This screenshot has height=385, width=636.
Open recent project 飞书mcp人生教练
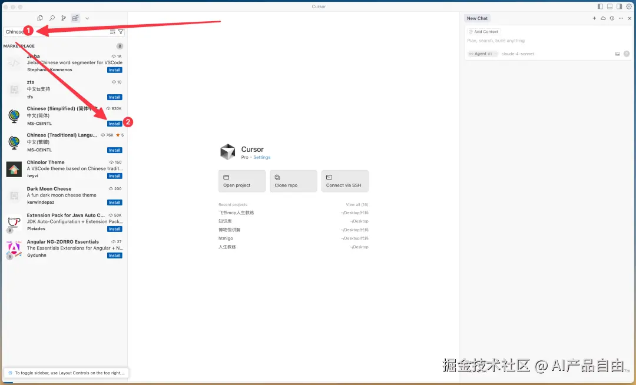(236, 213)
